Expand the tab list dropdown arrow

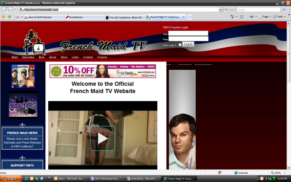(x=22, y=17)
